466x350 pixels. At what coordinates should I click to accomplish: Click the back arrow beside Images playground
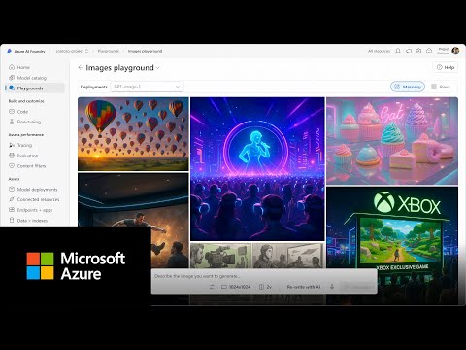(x=81, y=67)
